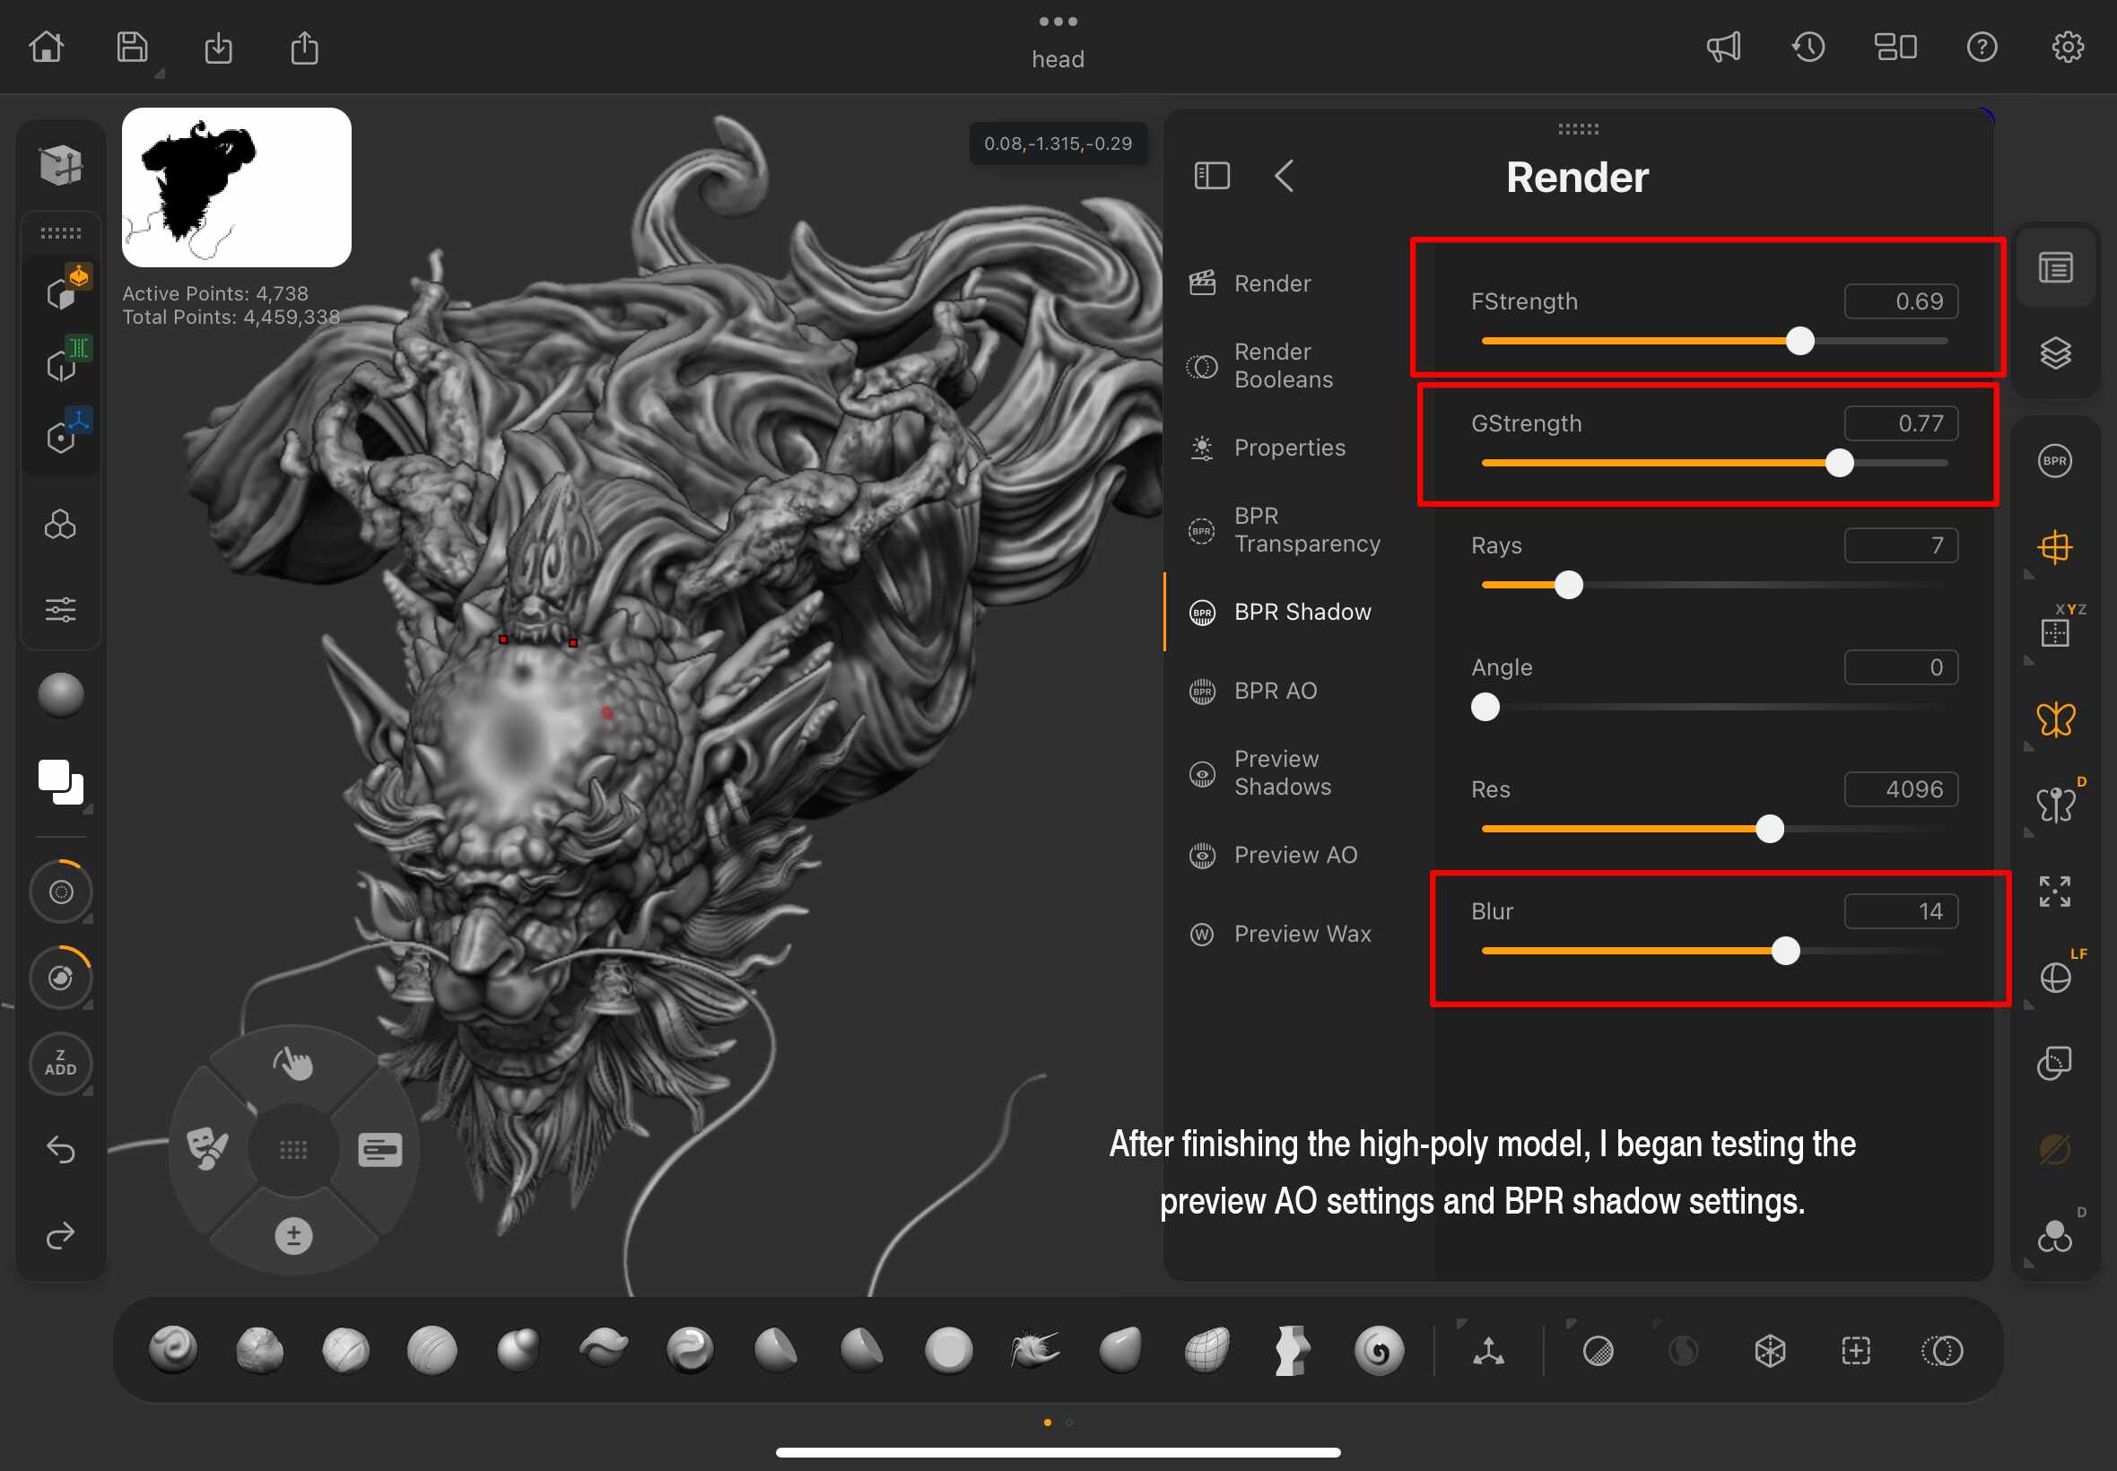Click the BPR render button
The image size is (2117, 1471).
[x=2054, y=461]
